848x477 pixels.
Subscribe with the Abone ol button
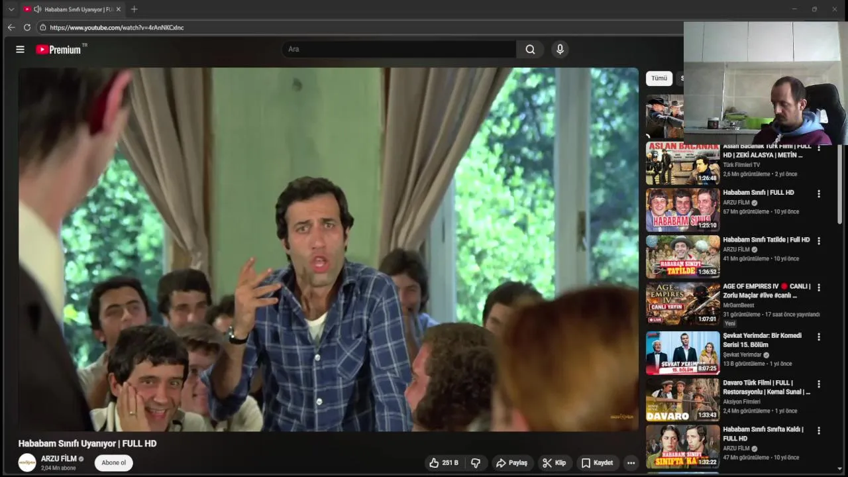click(114, 462)
